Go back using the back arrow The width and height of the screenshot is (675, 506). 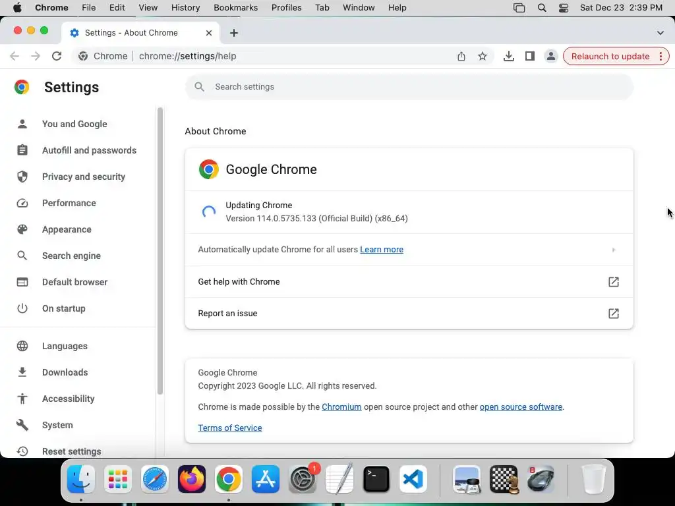pyautogui.click(x=15, y=56)
